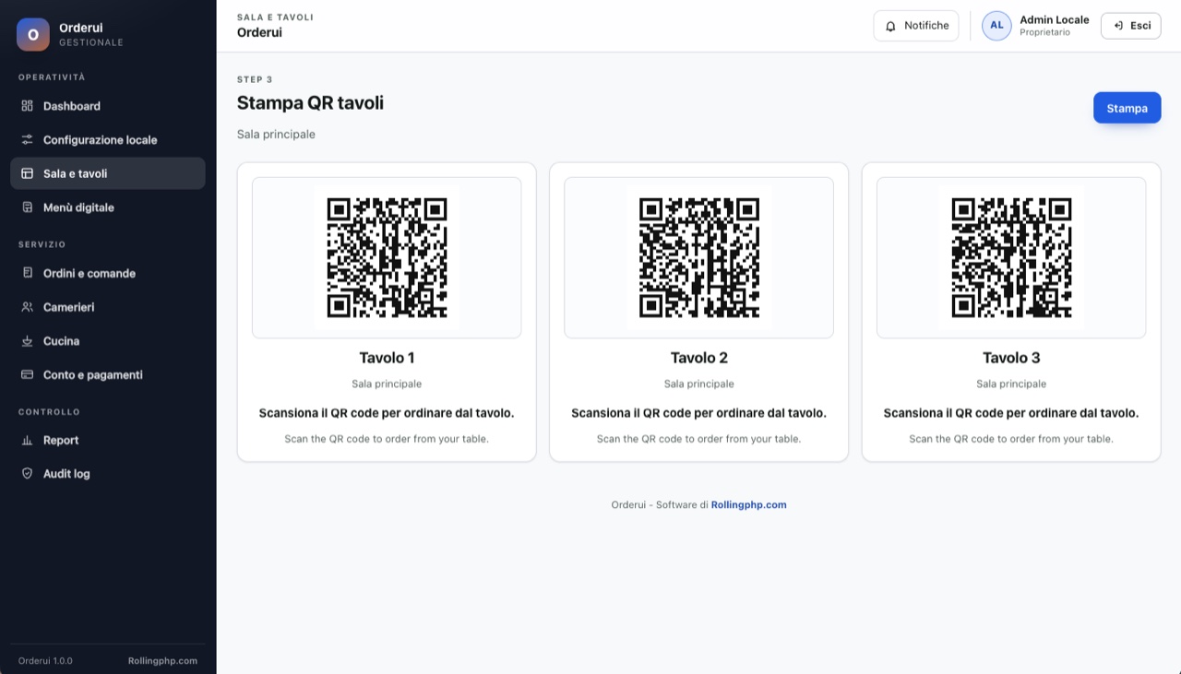
Task: Open the Cucina section
Action: point(108,341)
